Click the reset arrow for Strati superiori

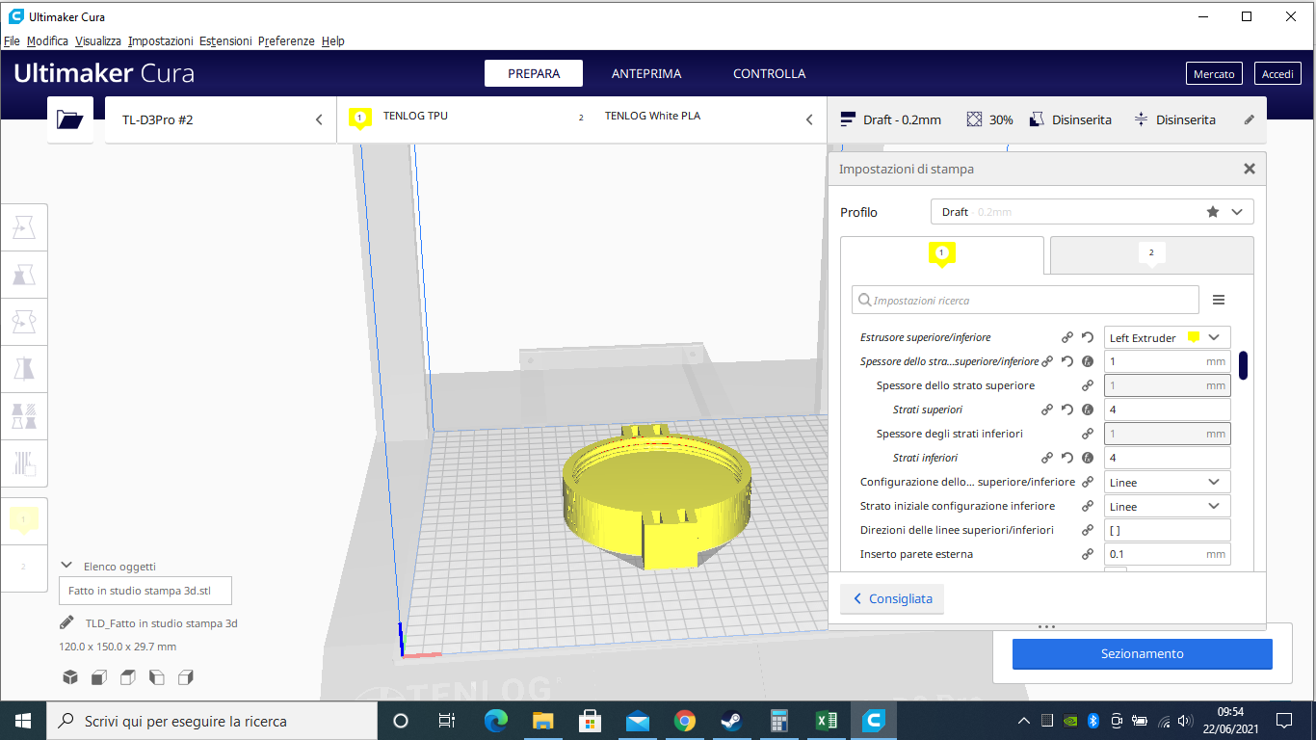click(1066, 410)
